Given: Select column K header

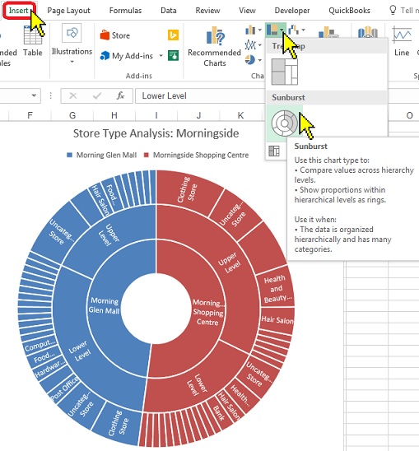Looking at the screenshot, I should (x=240, y=115).
